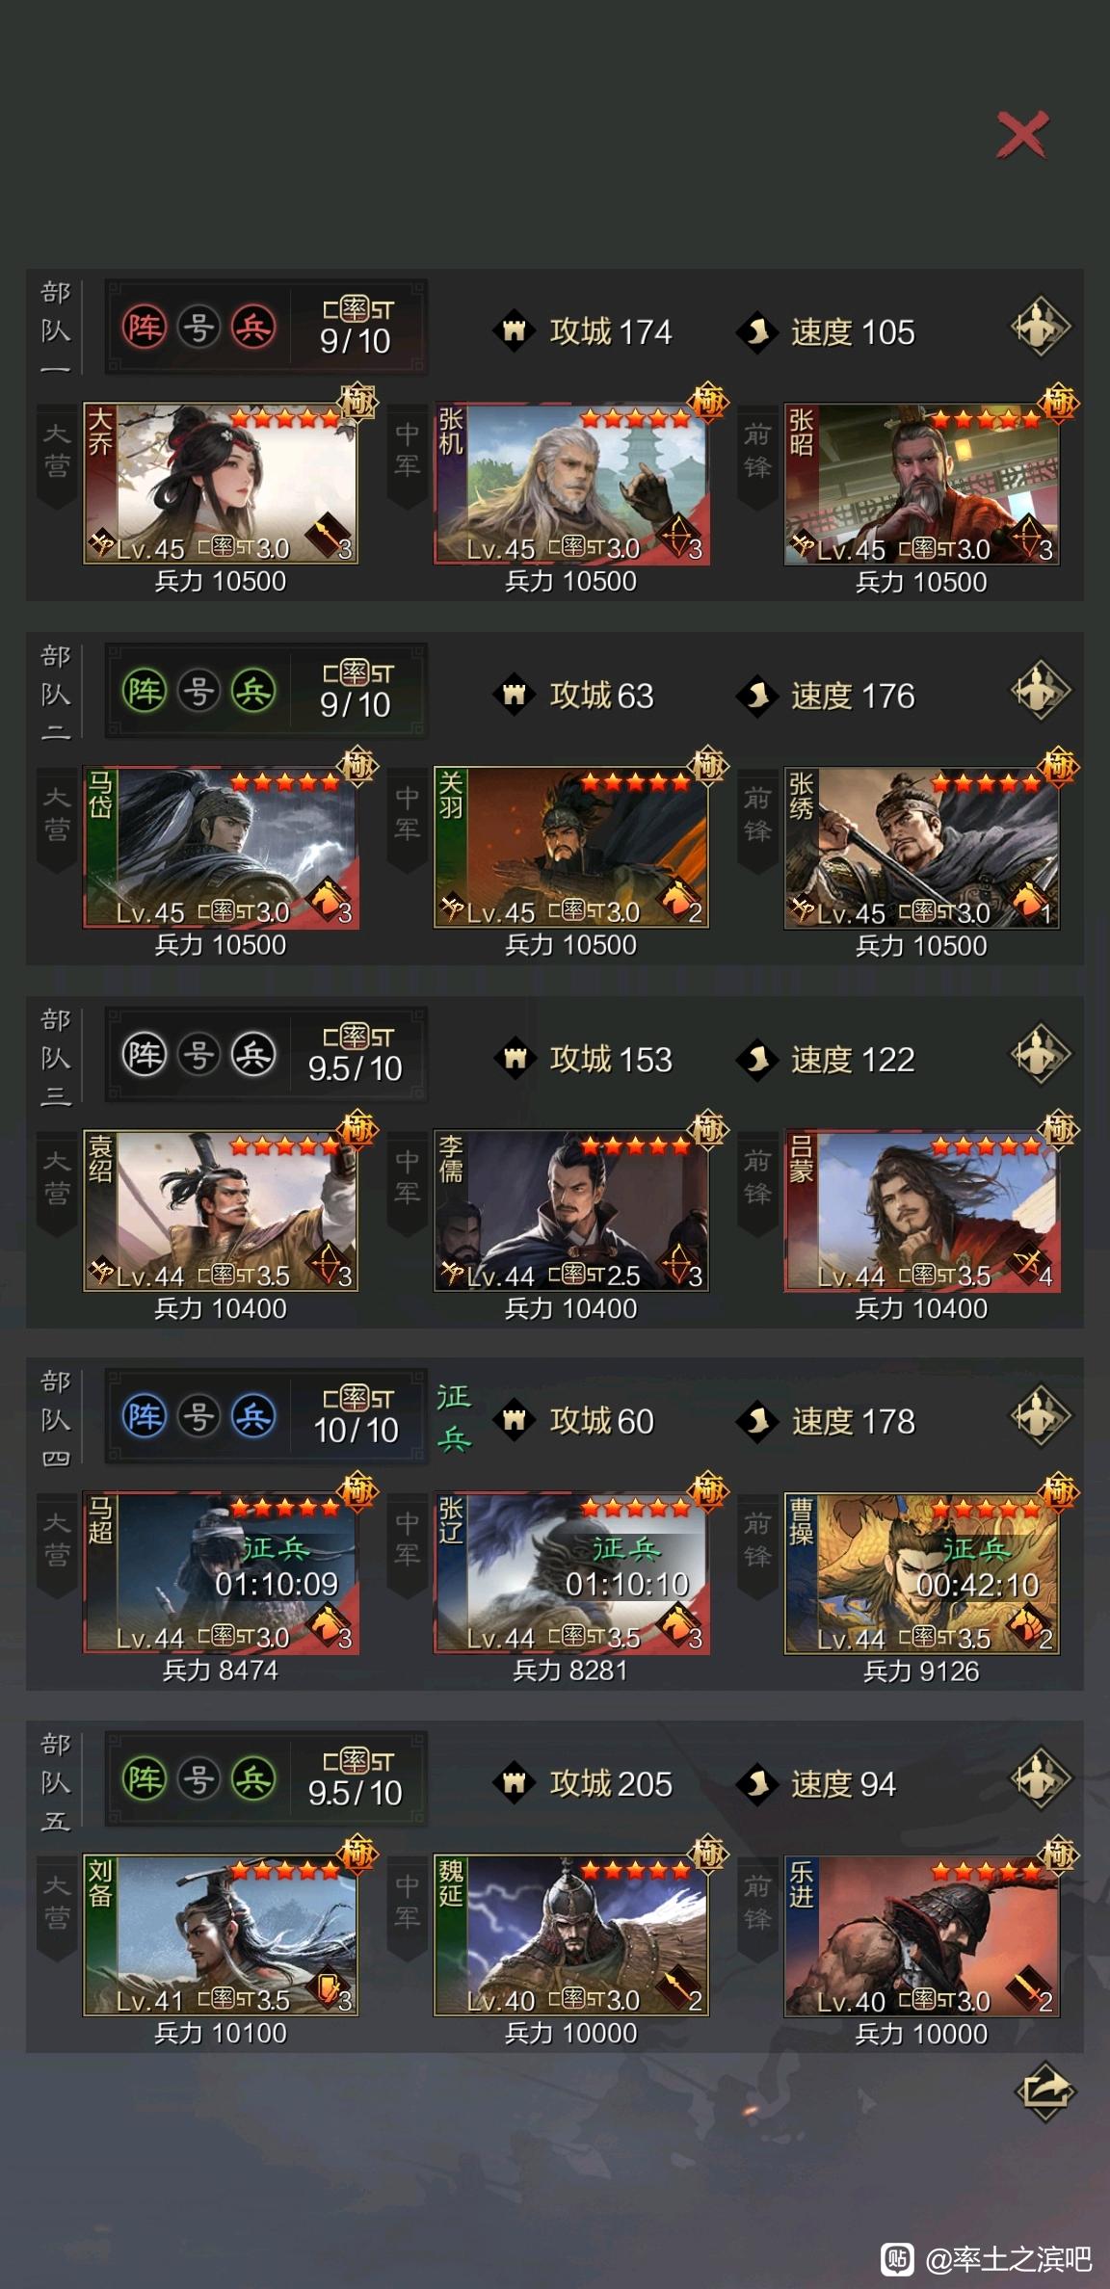Viewport: 1110px width, 2289px height.
Task: Tap the green 号 badge of Troop Two
Action: (x=198, y=691)
